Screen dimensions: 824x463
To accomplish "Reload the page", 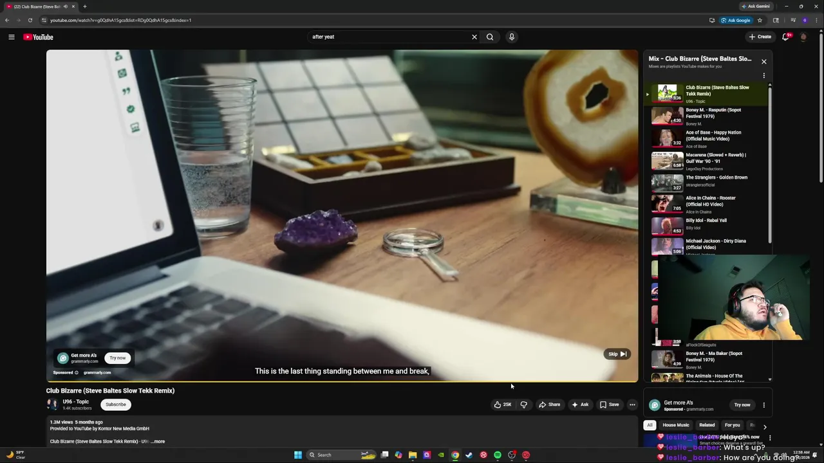I will (x=30, y=20).
